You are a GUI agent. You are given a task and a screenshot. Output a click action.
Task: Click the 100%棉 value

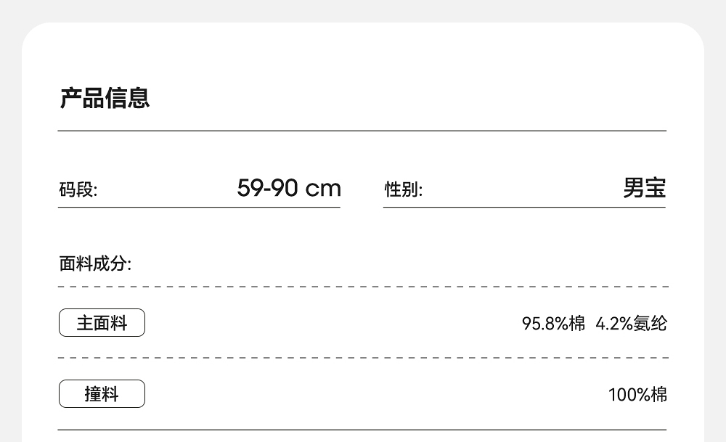click(x=637, y=395)
